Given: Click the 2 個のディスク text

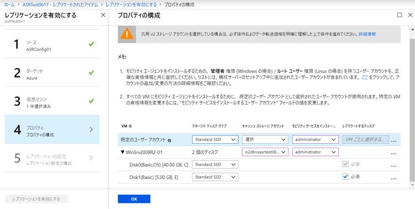Looking at the screenshot, I should (x=205, y=152).
